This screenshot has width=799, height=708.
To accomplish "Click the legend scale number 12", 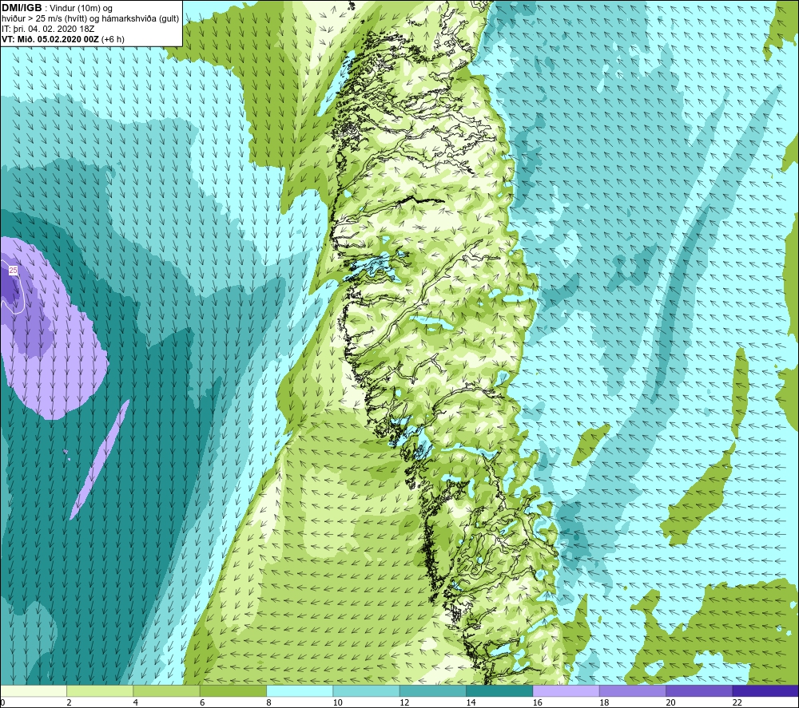I will (x=404, y=702).
